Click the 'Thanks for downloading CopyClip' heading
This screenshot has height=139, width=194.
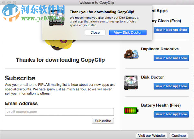60,60
